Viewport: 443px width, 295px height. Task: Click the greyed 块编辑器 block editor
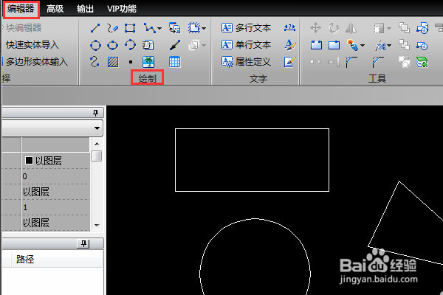[24, 28]
